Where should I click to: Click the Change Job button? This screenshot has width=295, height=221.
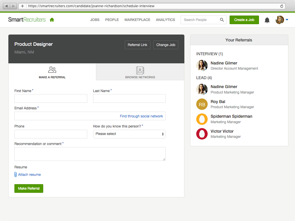point(166,45)
